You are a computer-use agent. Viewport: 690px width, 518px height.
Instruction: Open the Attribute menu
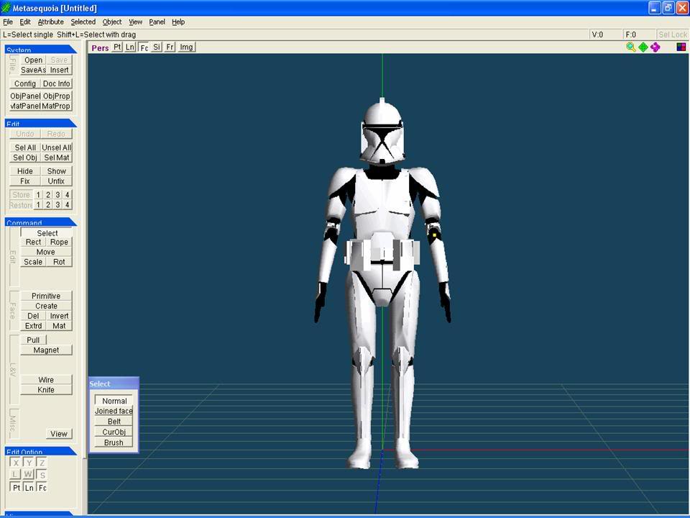[x=50, y=22]
